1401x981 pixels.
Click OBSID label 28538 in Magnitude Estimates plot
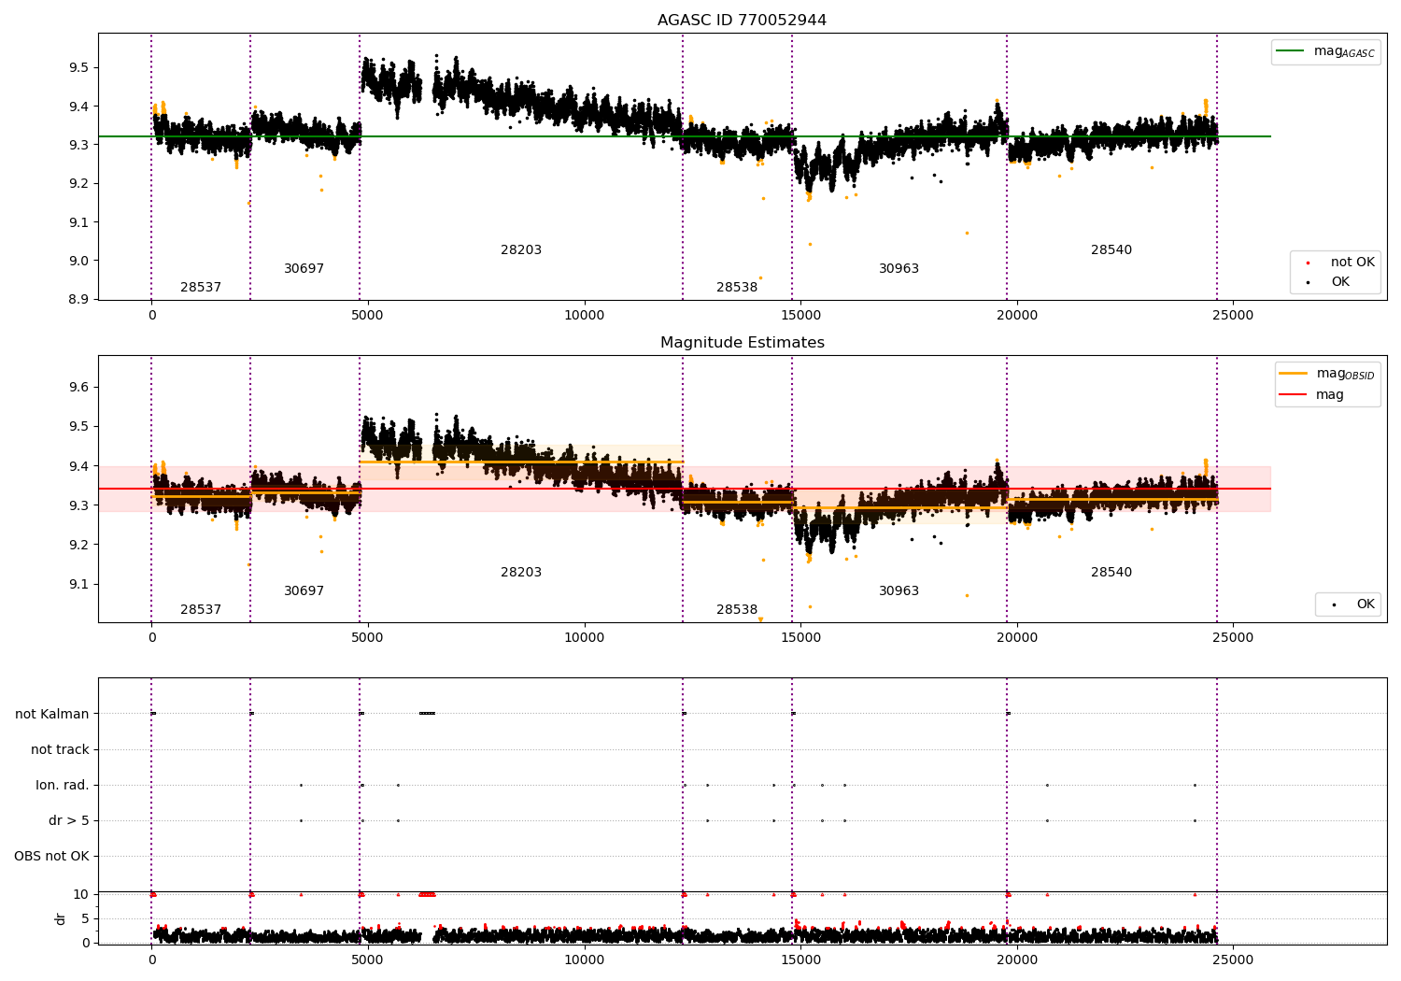point(737,610)
